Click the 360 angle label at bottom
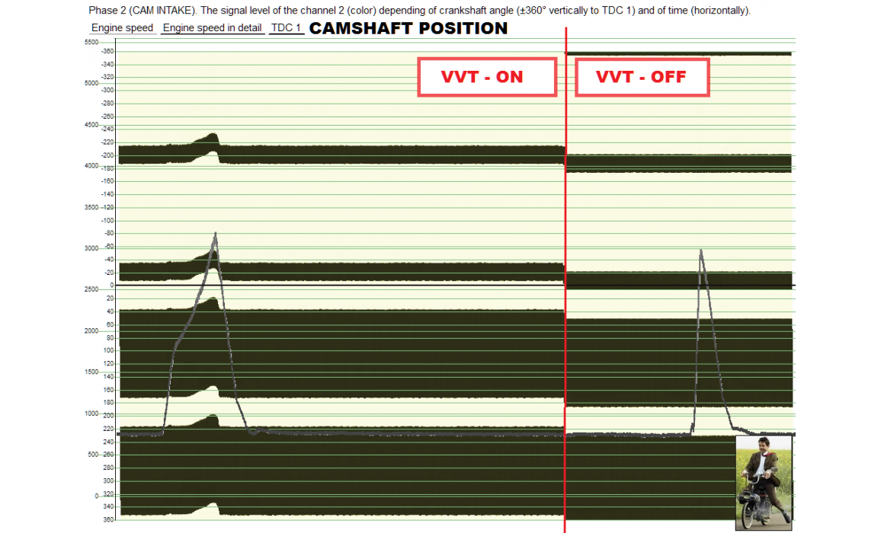The image size is (881, 533). tap(108, 519)
